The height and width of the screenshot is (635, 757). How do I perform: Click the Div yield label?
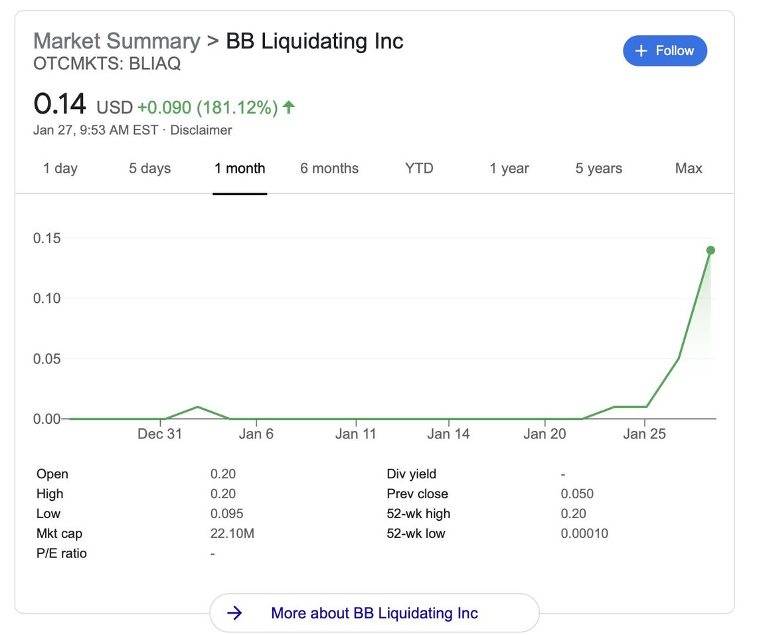411,474
